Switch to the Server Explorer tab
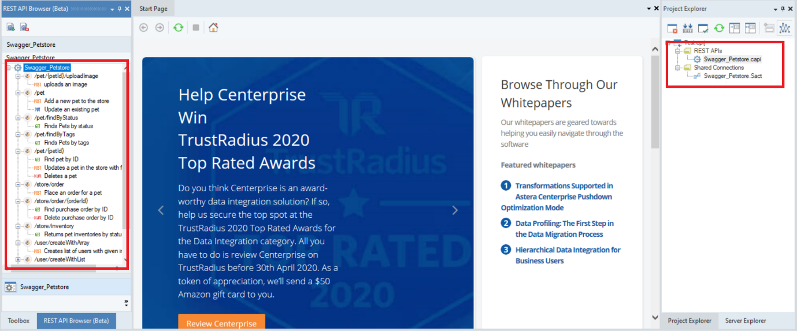The width and height of the screenshot is (797, 331). coord(746,321)
